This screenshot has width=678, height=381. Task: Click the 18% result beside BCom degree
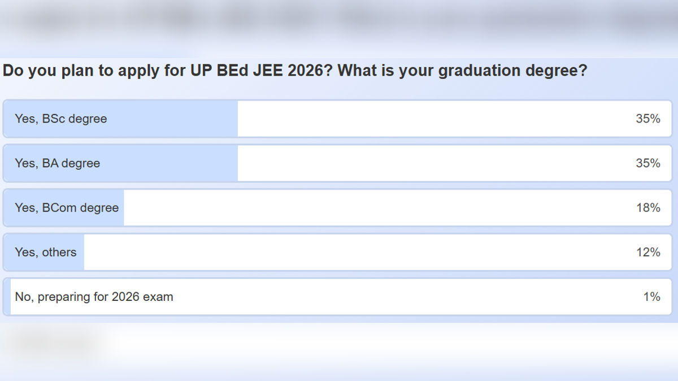(649, 208)
